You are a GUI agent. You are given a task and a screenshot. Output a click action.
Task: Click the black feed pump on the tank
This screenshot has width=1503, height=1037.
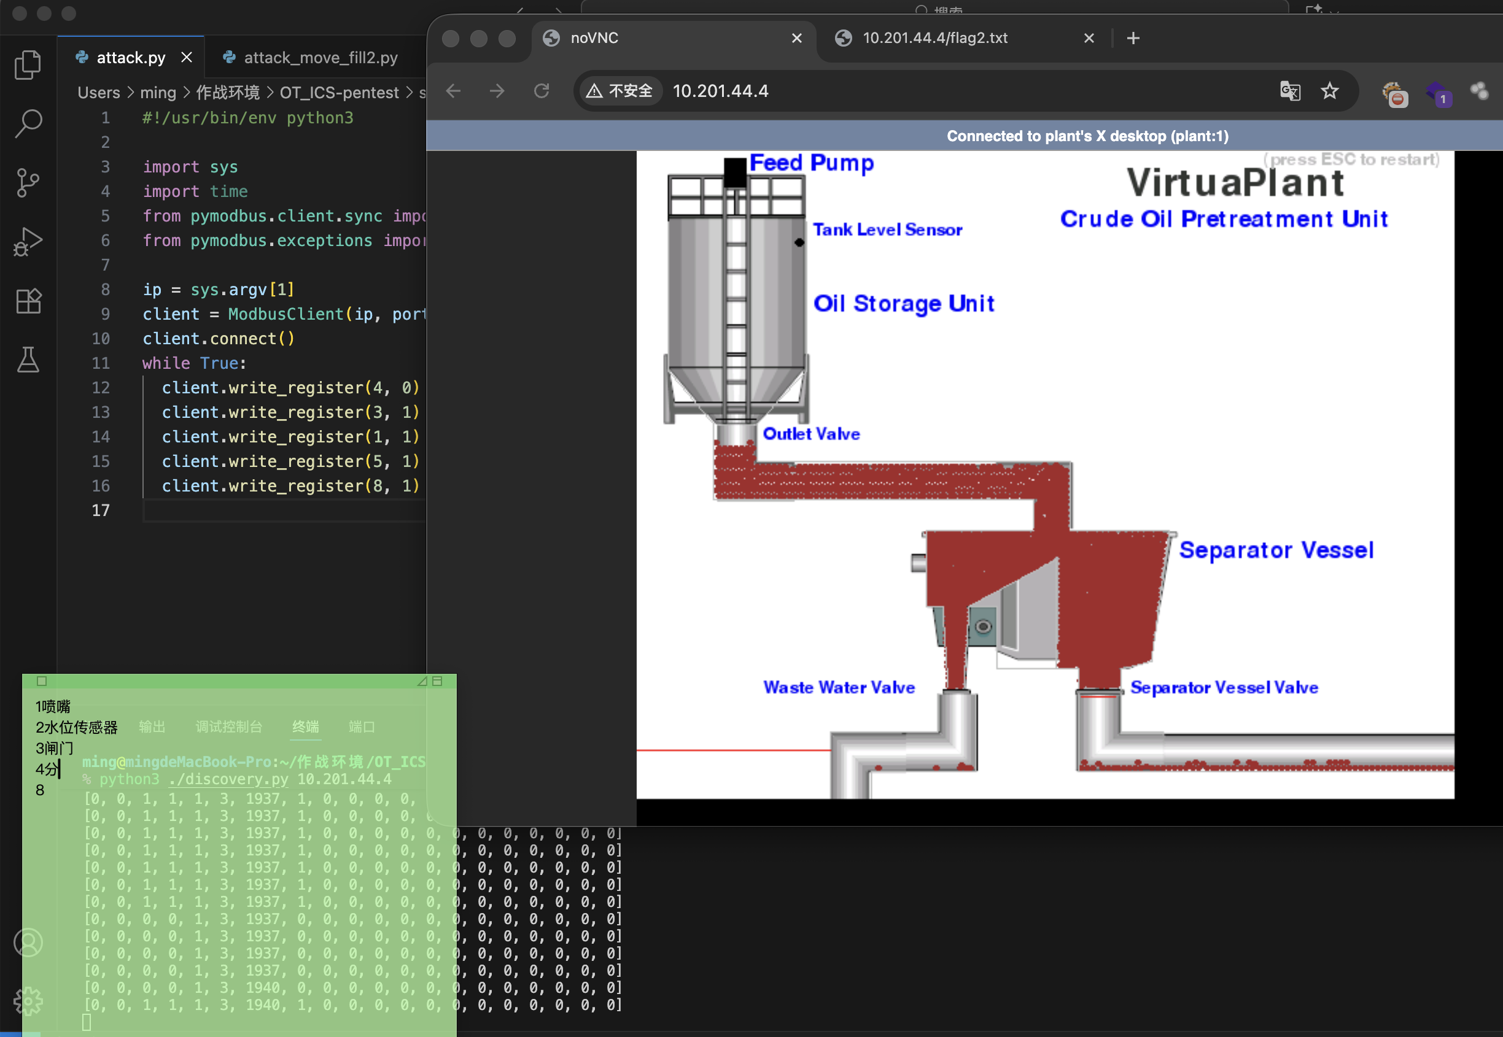734,172
